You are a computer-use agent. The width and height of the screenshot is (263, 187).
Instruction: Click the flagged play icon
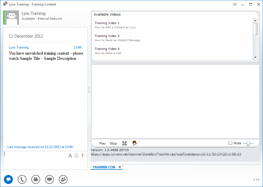coord(135,143)
